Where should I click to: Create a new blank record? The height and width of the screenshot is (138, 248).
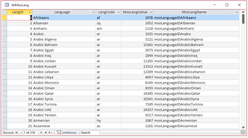coord(51,133)
